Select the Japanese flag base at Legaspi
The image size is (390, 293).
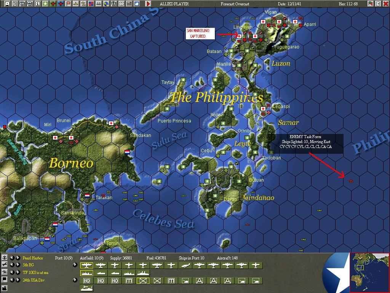(x=263, y=109)
